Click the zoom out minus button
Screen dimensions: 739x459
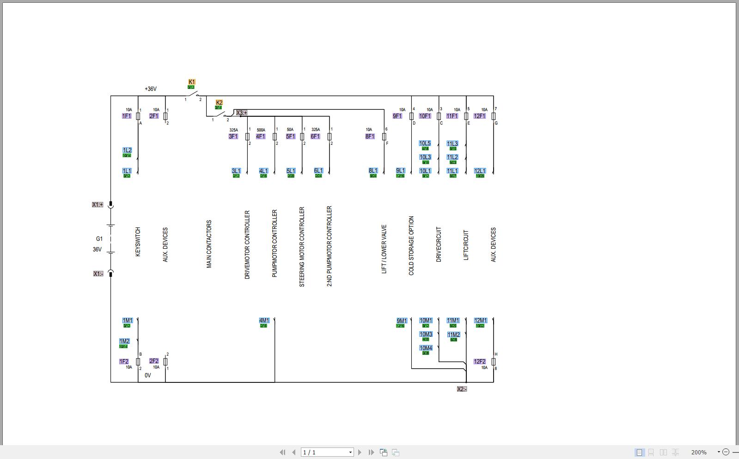coord(726,453)
